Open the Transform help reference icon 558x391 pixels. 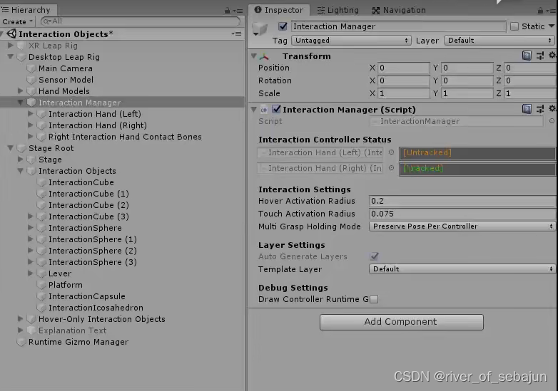527,56
